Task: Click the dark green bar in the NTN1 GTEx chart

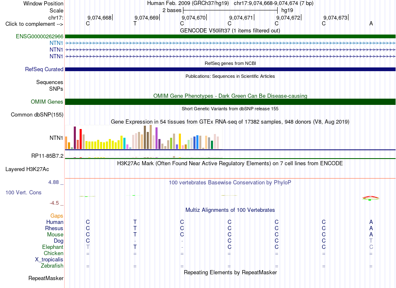Action: (x=212, y=145)
